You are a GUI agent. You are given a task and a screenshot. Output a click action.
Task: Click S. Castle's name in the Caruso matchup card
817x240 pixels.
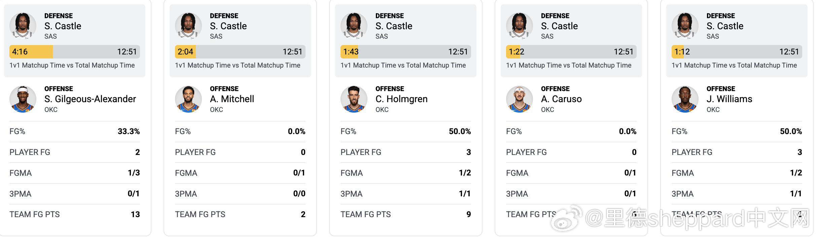click(559, 26)
